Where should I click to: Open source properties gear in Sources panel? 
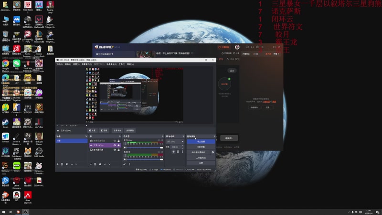[100, 164]
